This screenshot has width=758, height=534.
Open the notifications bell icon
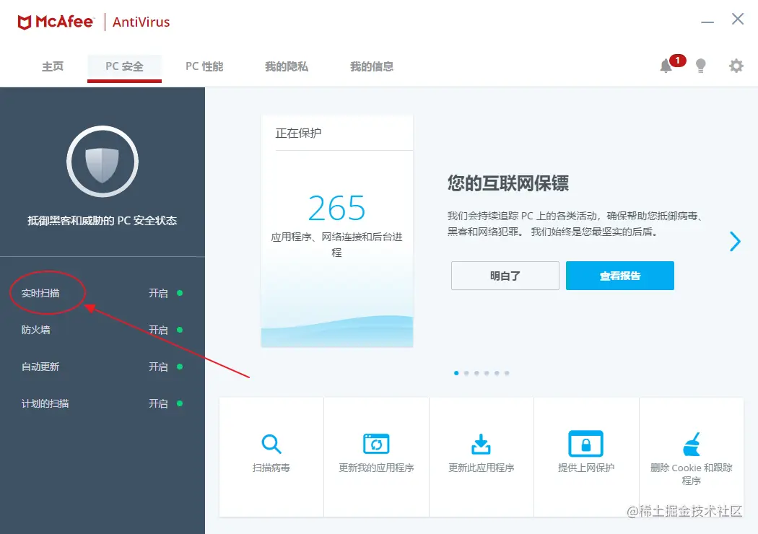(x=666, y=66)
